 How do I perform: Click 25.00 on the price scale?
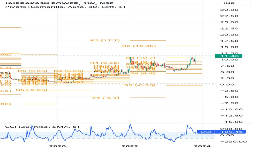pos(229,22)
